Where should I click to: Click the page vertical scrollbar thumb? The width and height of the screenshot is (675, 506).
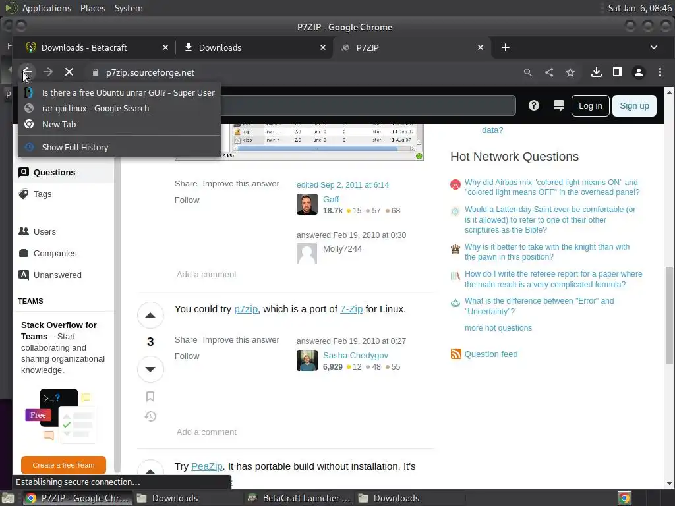point(670,316)
